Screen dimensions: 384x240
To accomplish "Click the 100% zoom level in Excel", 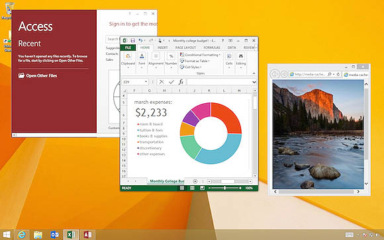I will (249, 188).
